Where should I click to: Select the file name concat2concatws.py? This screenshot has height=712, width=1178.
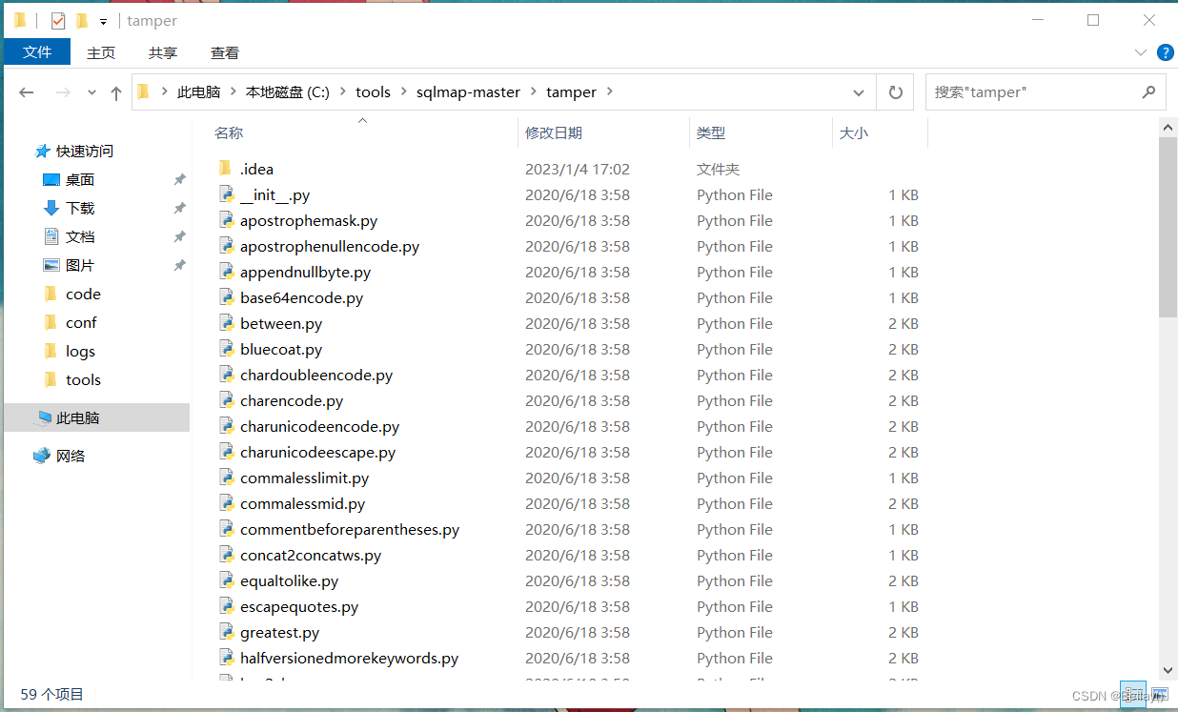tap(311, 555)
